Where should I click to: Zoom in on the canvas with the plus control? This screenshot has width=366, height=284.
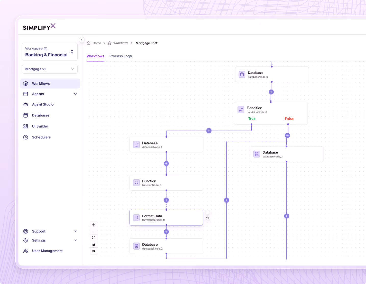click(94, 225)
